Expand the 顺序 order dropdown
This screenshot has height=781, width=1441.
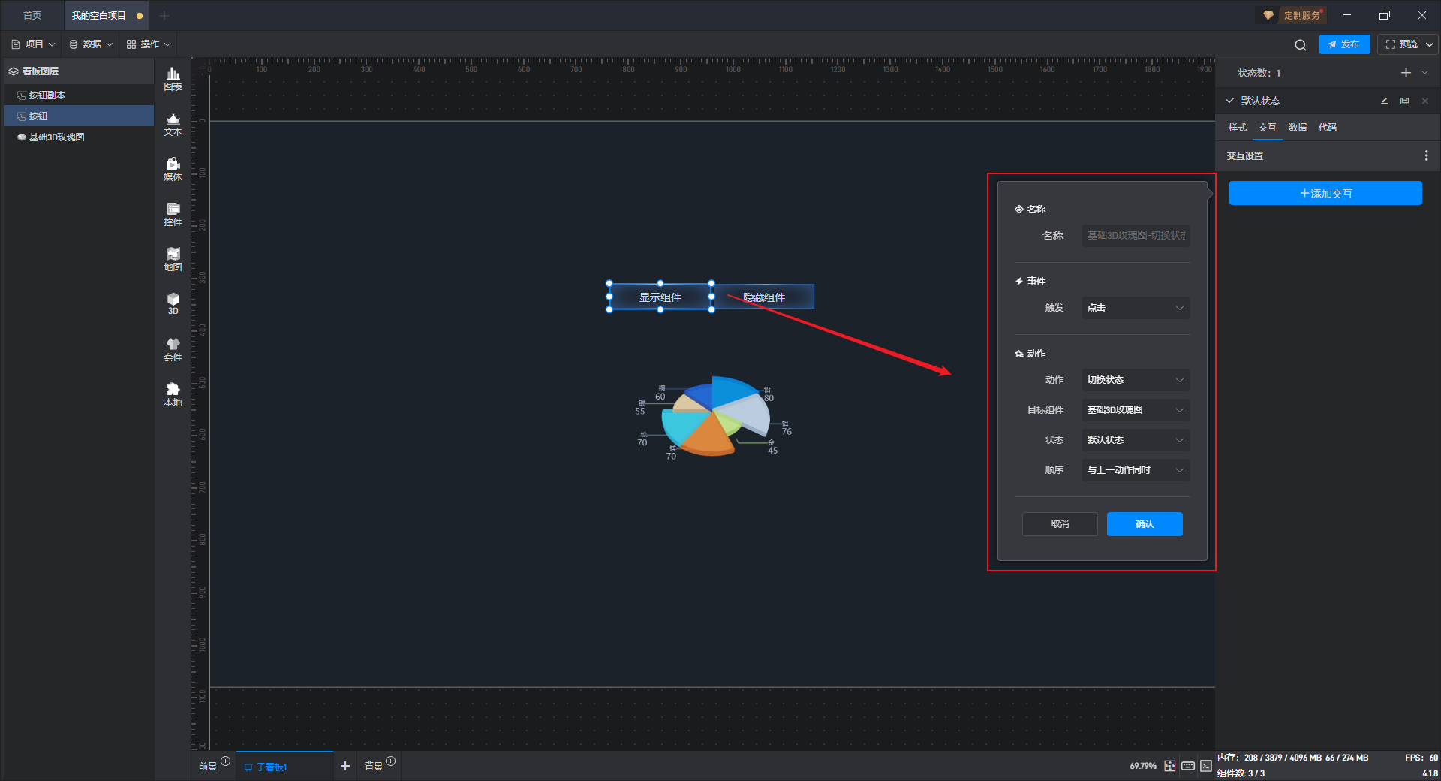click(x=1136, y=470)
